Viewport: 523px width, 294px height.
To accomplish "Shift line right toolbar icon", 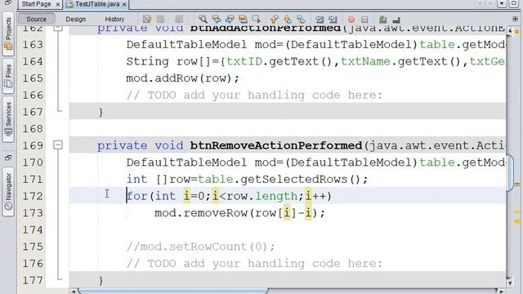I will point(333,19).
